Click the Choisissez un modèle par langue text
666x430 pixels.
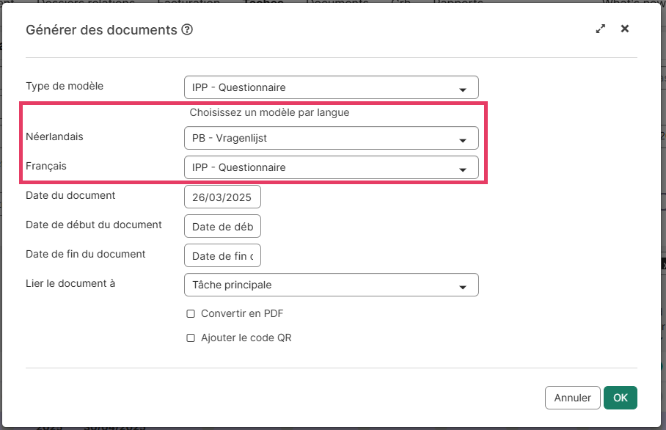point(269,113)
